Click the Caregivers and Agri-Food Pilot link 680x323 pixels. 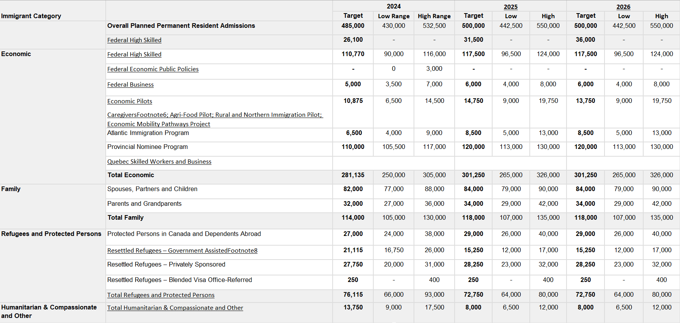[x=215, y=115]
